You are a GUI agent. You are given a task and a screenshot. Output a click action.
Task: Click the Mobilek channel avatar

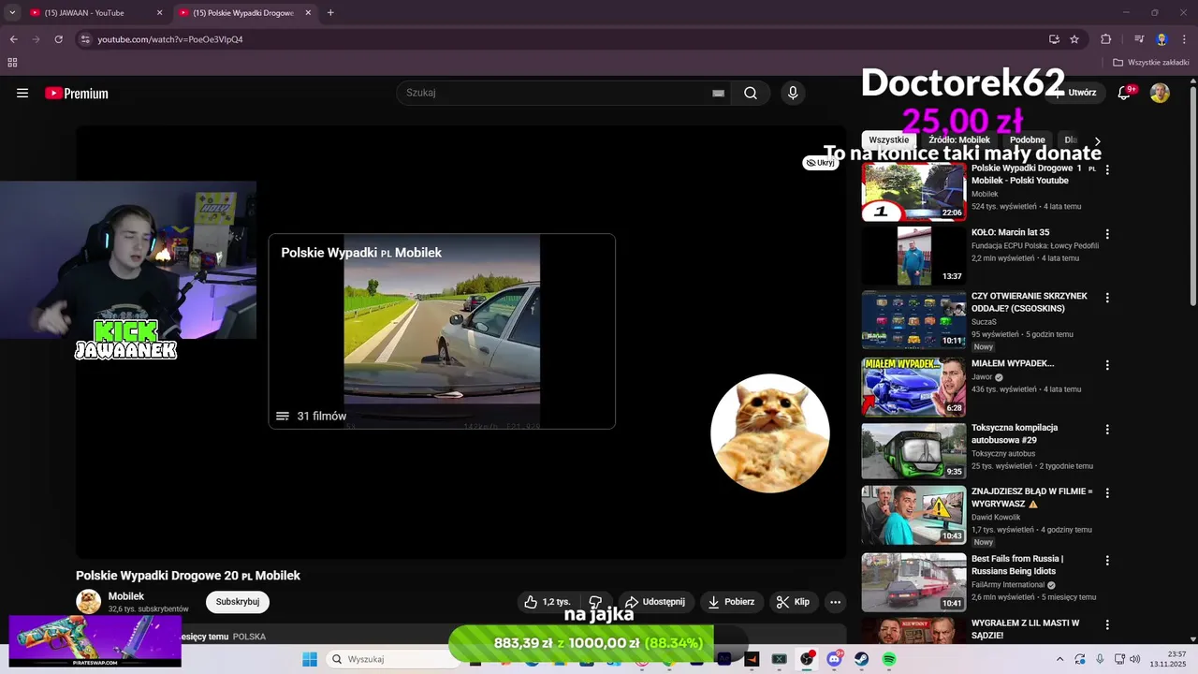pos(89,601)
